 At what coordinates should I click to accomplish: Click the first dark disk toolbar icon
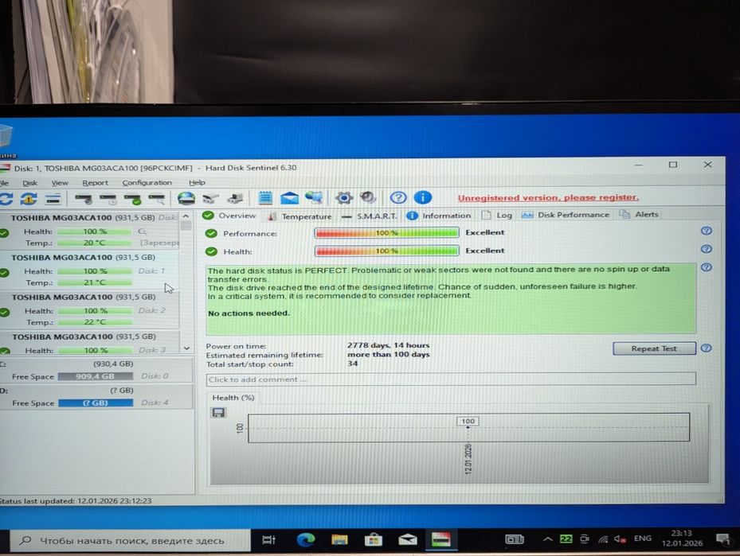pos(84,200)
